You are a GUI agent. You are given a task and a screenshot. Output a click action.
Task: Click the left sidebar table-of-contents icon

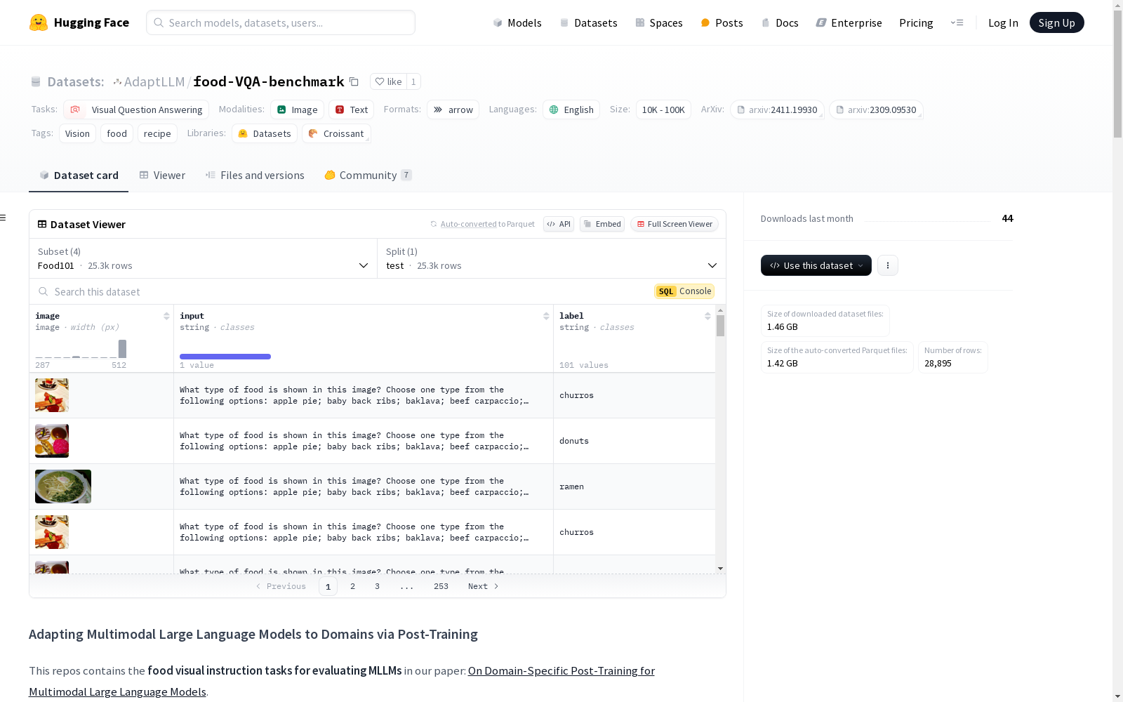click(3, 218)
